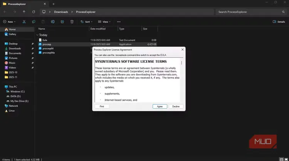Open the Sort dropdown menu
This screenshot has width=289, height=161.
(86, 22)
